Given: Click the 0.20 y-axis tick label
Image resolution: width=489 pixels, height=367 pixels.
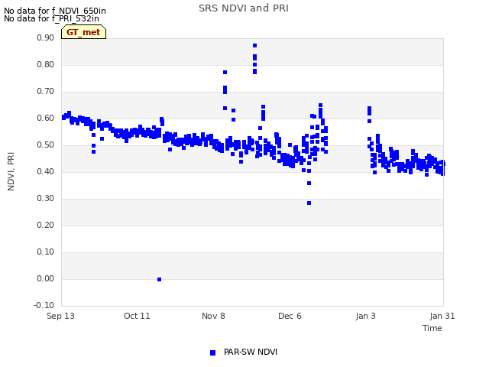Looking at the screenshot, I should (x=46, y=226).
